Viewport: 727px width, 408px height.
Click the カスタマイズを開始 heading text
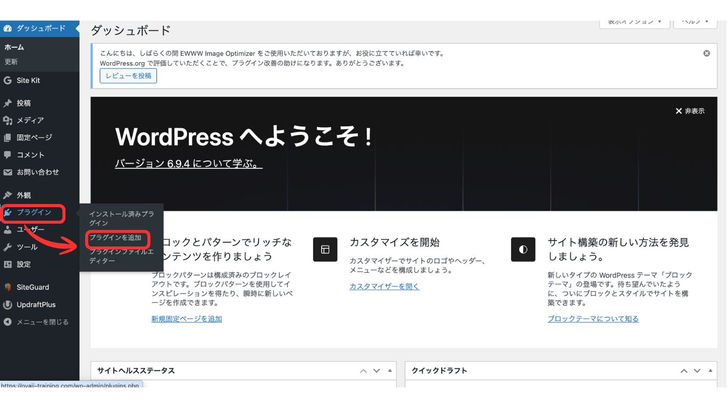tap(395, 243)
